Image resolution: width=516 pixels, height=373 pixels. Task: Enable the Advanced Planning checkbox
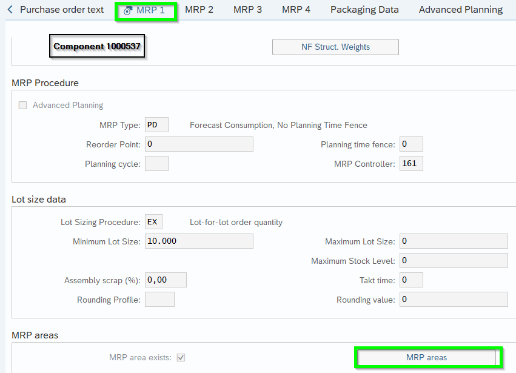tap(23, 105)
